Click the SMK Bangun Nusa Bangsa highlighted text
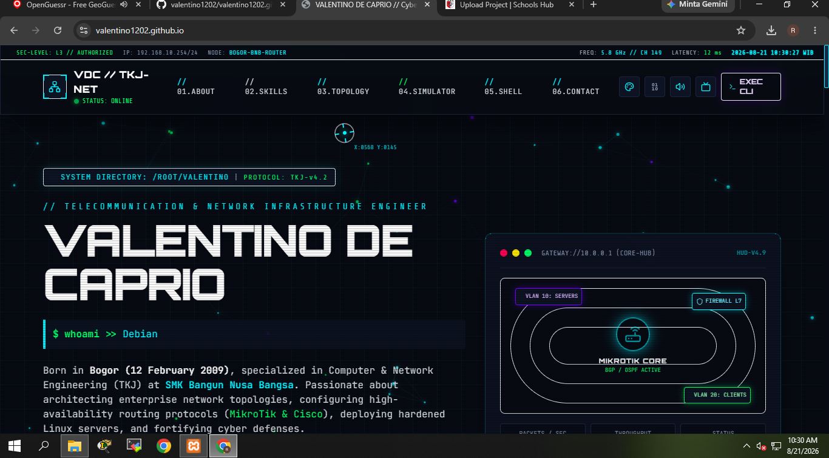The width and height of the screenshot is (829, 458). [229, 385]
